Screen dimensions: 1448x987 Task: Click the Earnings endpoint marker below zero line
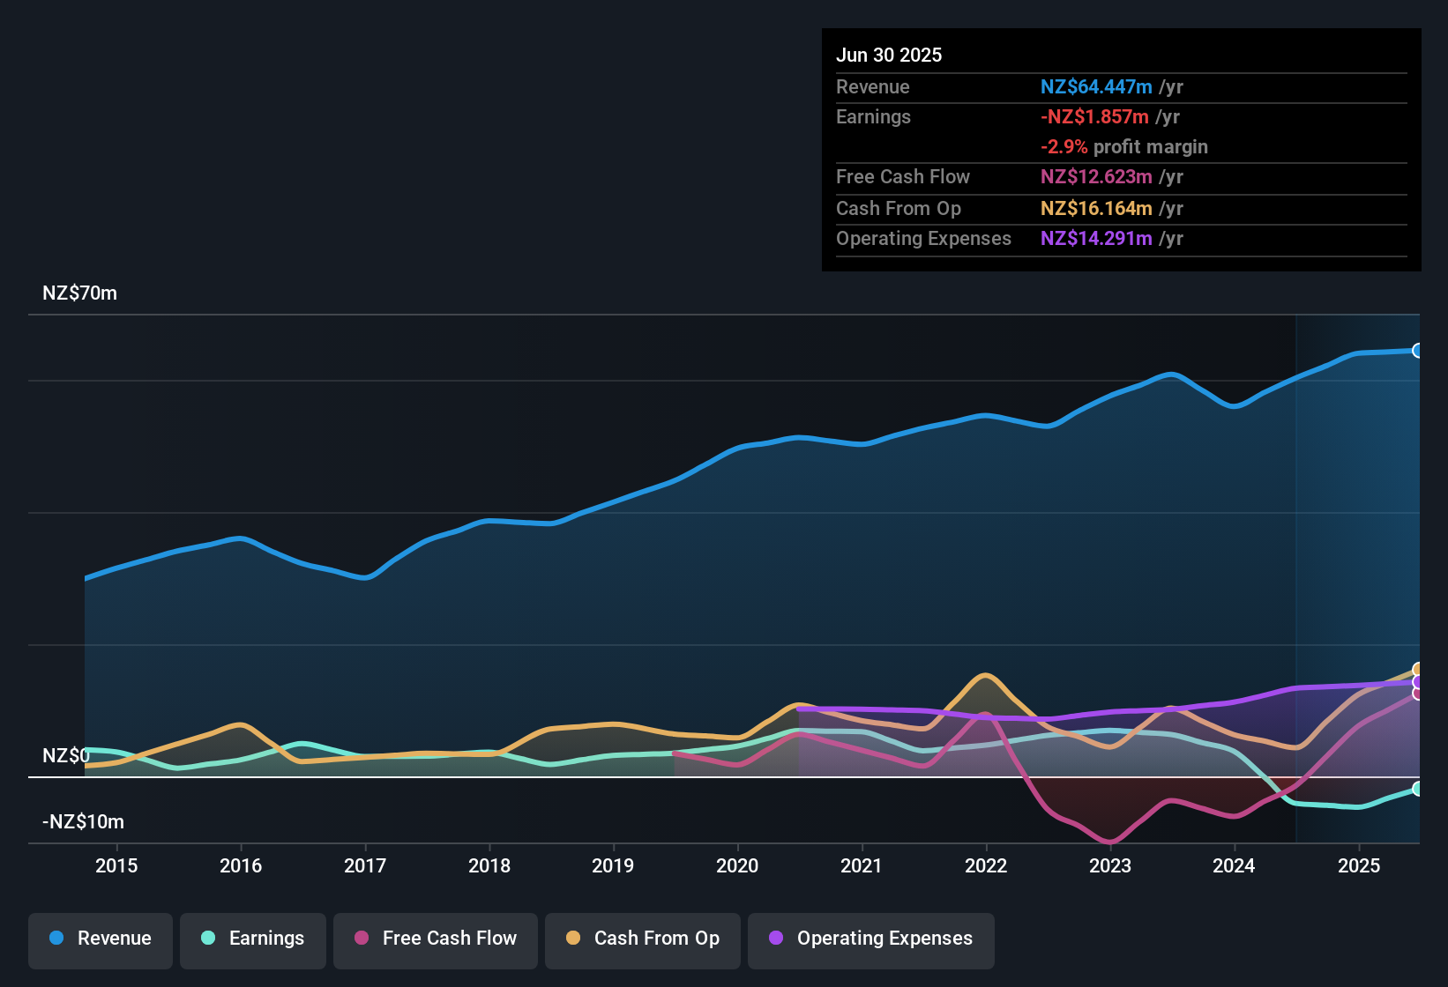coord(1417,790)
